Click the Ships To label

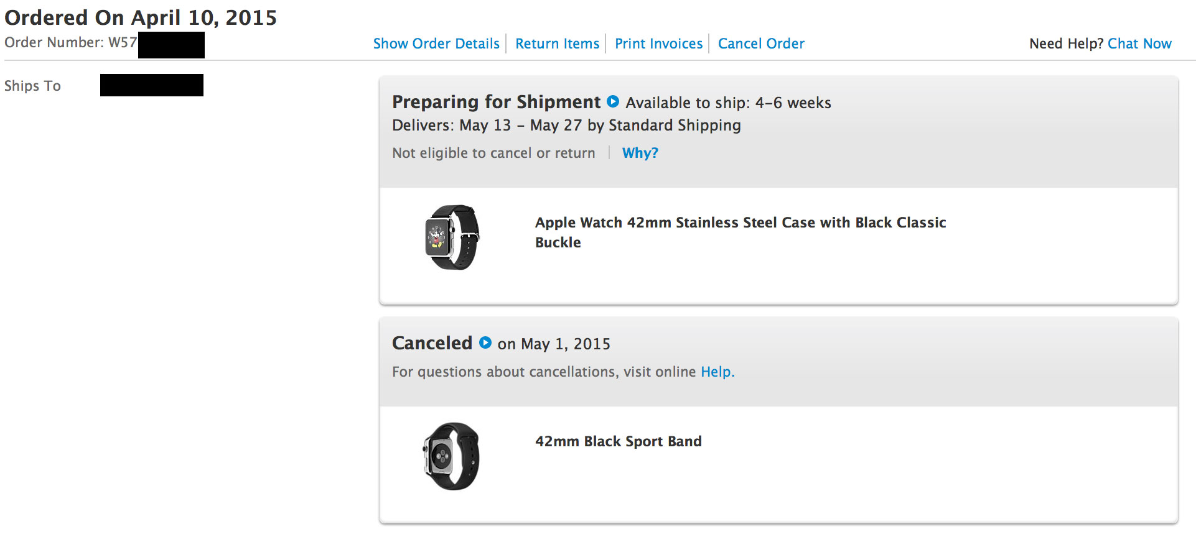click(x=32, y=86)
